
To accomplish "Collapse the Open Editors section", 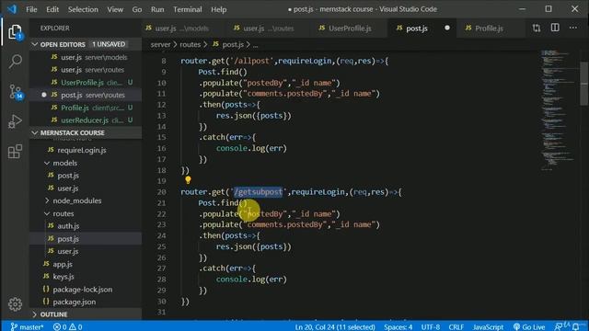I will coord(86,44).
